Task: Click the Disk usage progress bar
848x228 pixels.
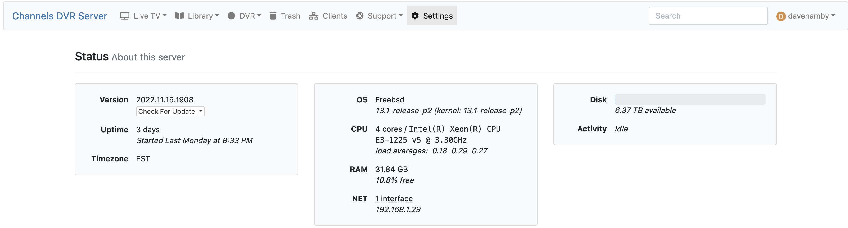Action: (690, 99)
